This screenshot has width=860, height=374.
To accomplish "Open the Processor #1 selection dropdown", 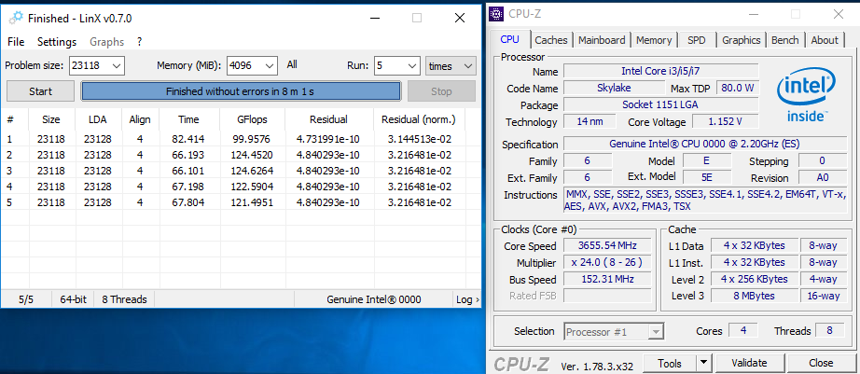I will tap(614, 332).
